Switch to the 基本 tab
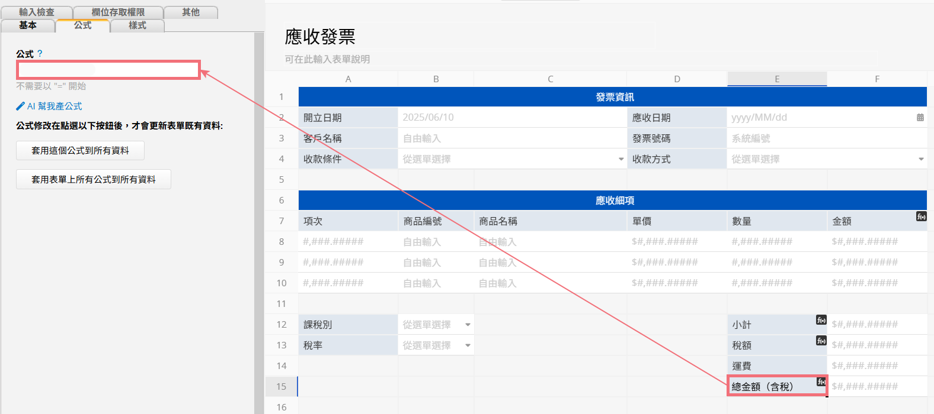Screen dimensions: 934x414 pyautogui.click(x=28, y=25)
